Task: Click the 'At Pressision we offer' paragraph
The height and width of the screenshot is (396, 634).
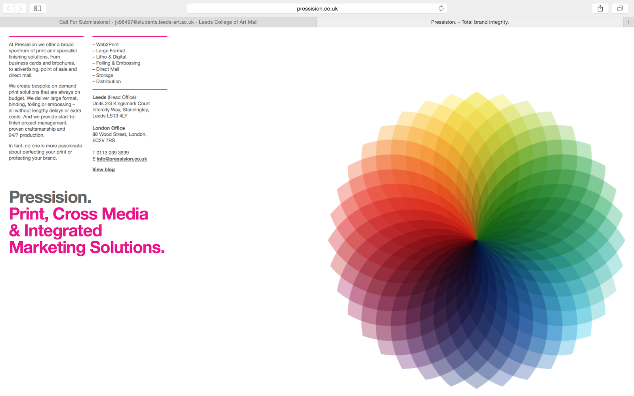Action: (43, 60)
